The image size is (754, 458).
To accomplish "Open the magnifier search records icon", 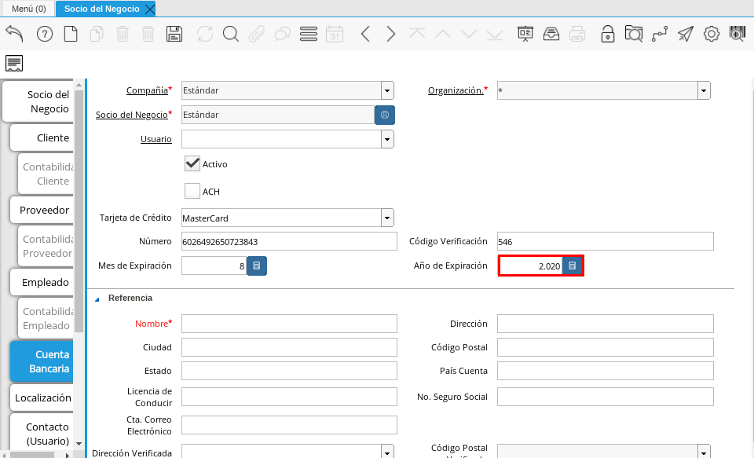I will tap(230, 34).
